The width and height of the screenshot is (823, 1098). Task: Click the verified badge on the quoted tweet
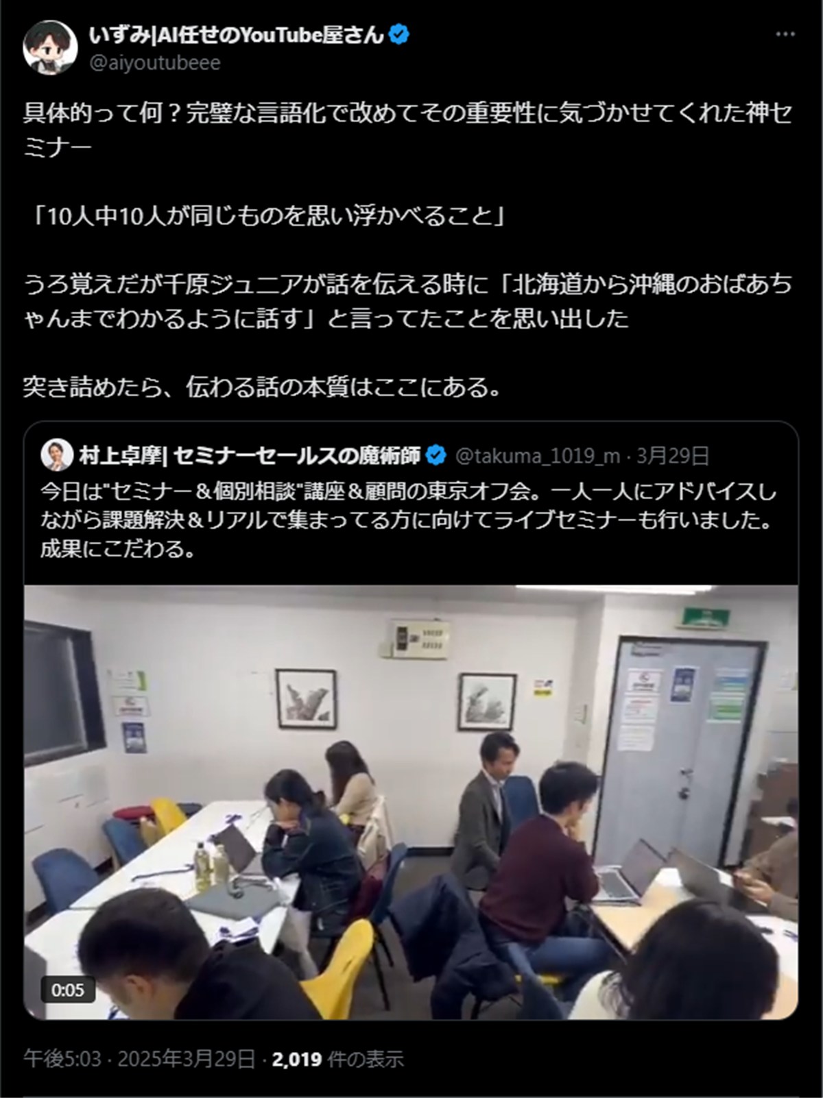(x=436, y=455)
